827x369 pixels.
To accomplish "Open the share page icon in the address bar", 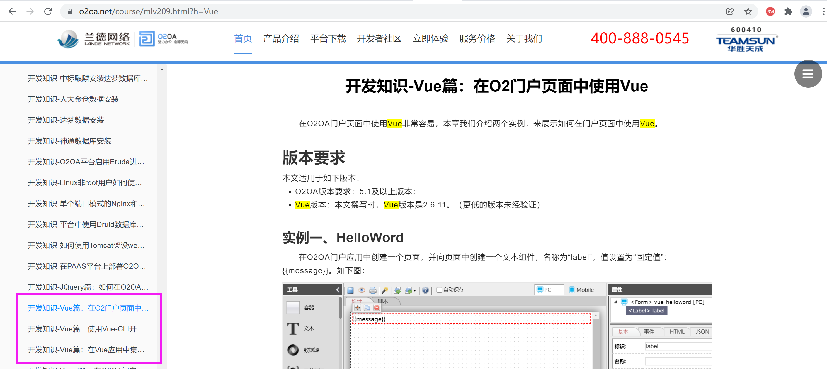I will click(730, 11).
